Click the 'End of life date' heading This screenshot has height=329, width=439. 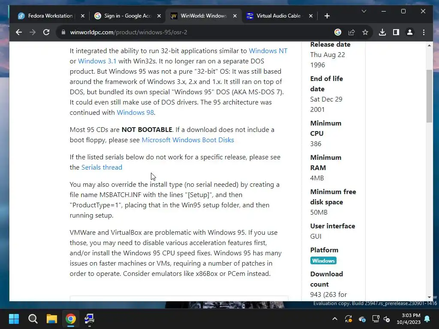(326, 84)
